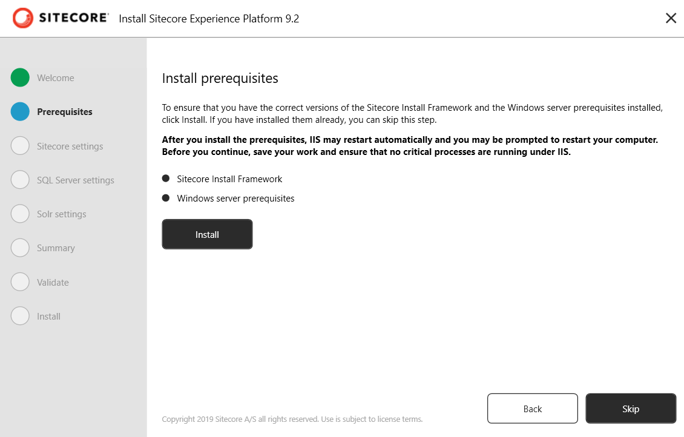Screen dimensions: 684x437
Task: Select the blue Prerequisites step circle
Action: [20, 111]
